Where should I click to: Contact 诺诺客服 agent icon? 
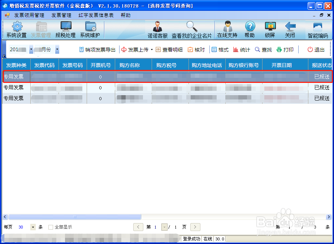click(158, 27)
